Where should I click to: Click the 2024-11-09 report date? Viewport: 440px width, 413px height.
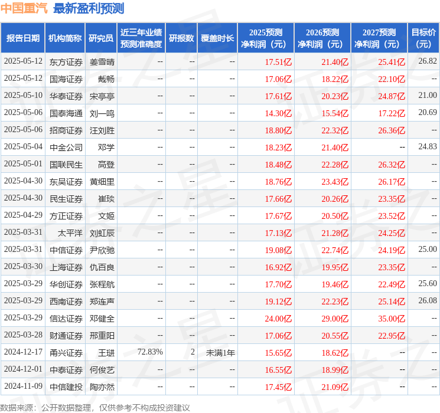[x=23, y=386]
